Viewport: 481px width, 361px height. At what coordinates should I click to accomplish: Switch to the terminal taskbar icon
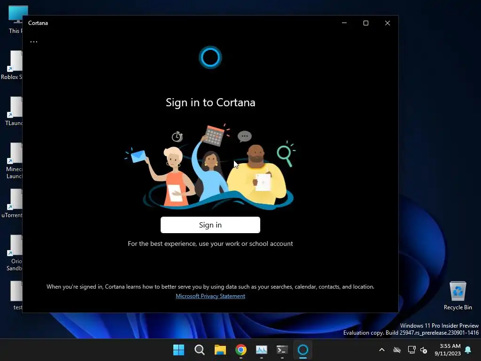tap(282, 350)
